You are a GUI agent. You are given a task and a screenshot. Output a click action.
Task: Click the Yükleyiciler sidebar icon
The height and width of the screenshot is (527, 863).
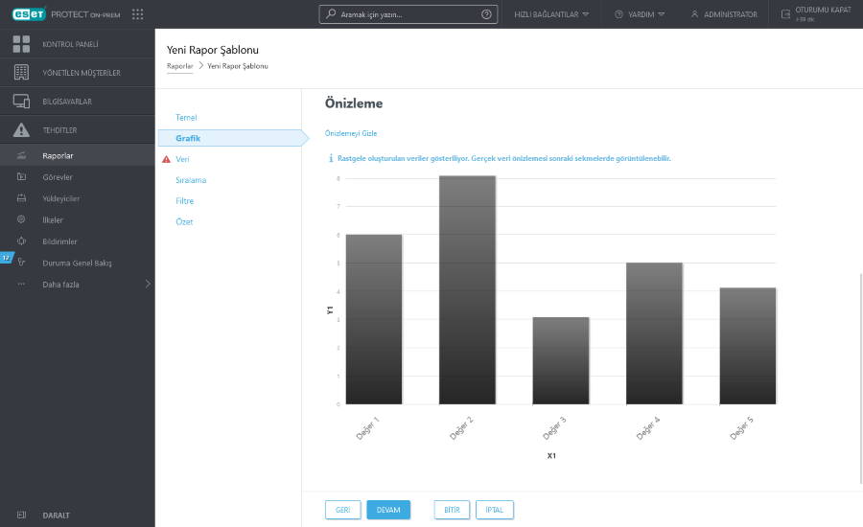[21, 198]
